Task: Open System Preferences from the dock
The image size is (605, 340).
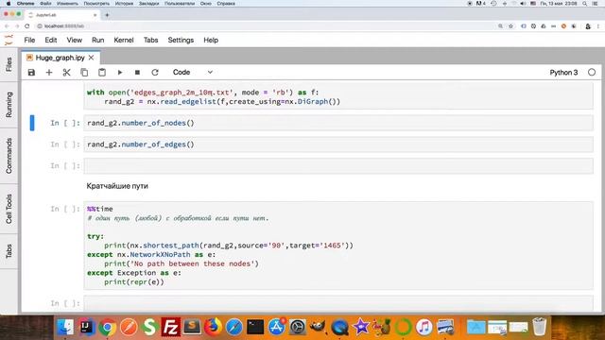Action: tap(298, 328)
